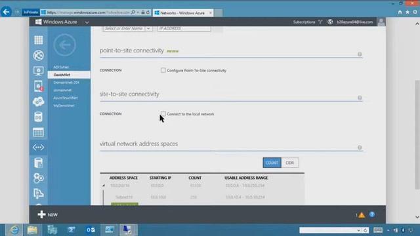Open PowerShell from the taskbar
Image resolution: width=420 pixels, height=236 pixels.
(x=72, y=230)
